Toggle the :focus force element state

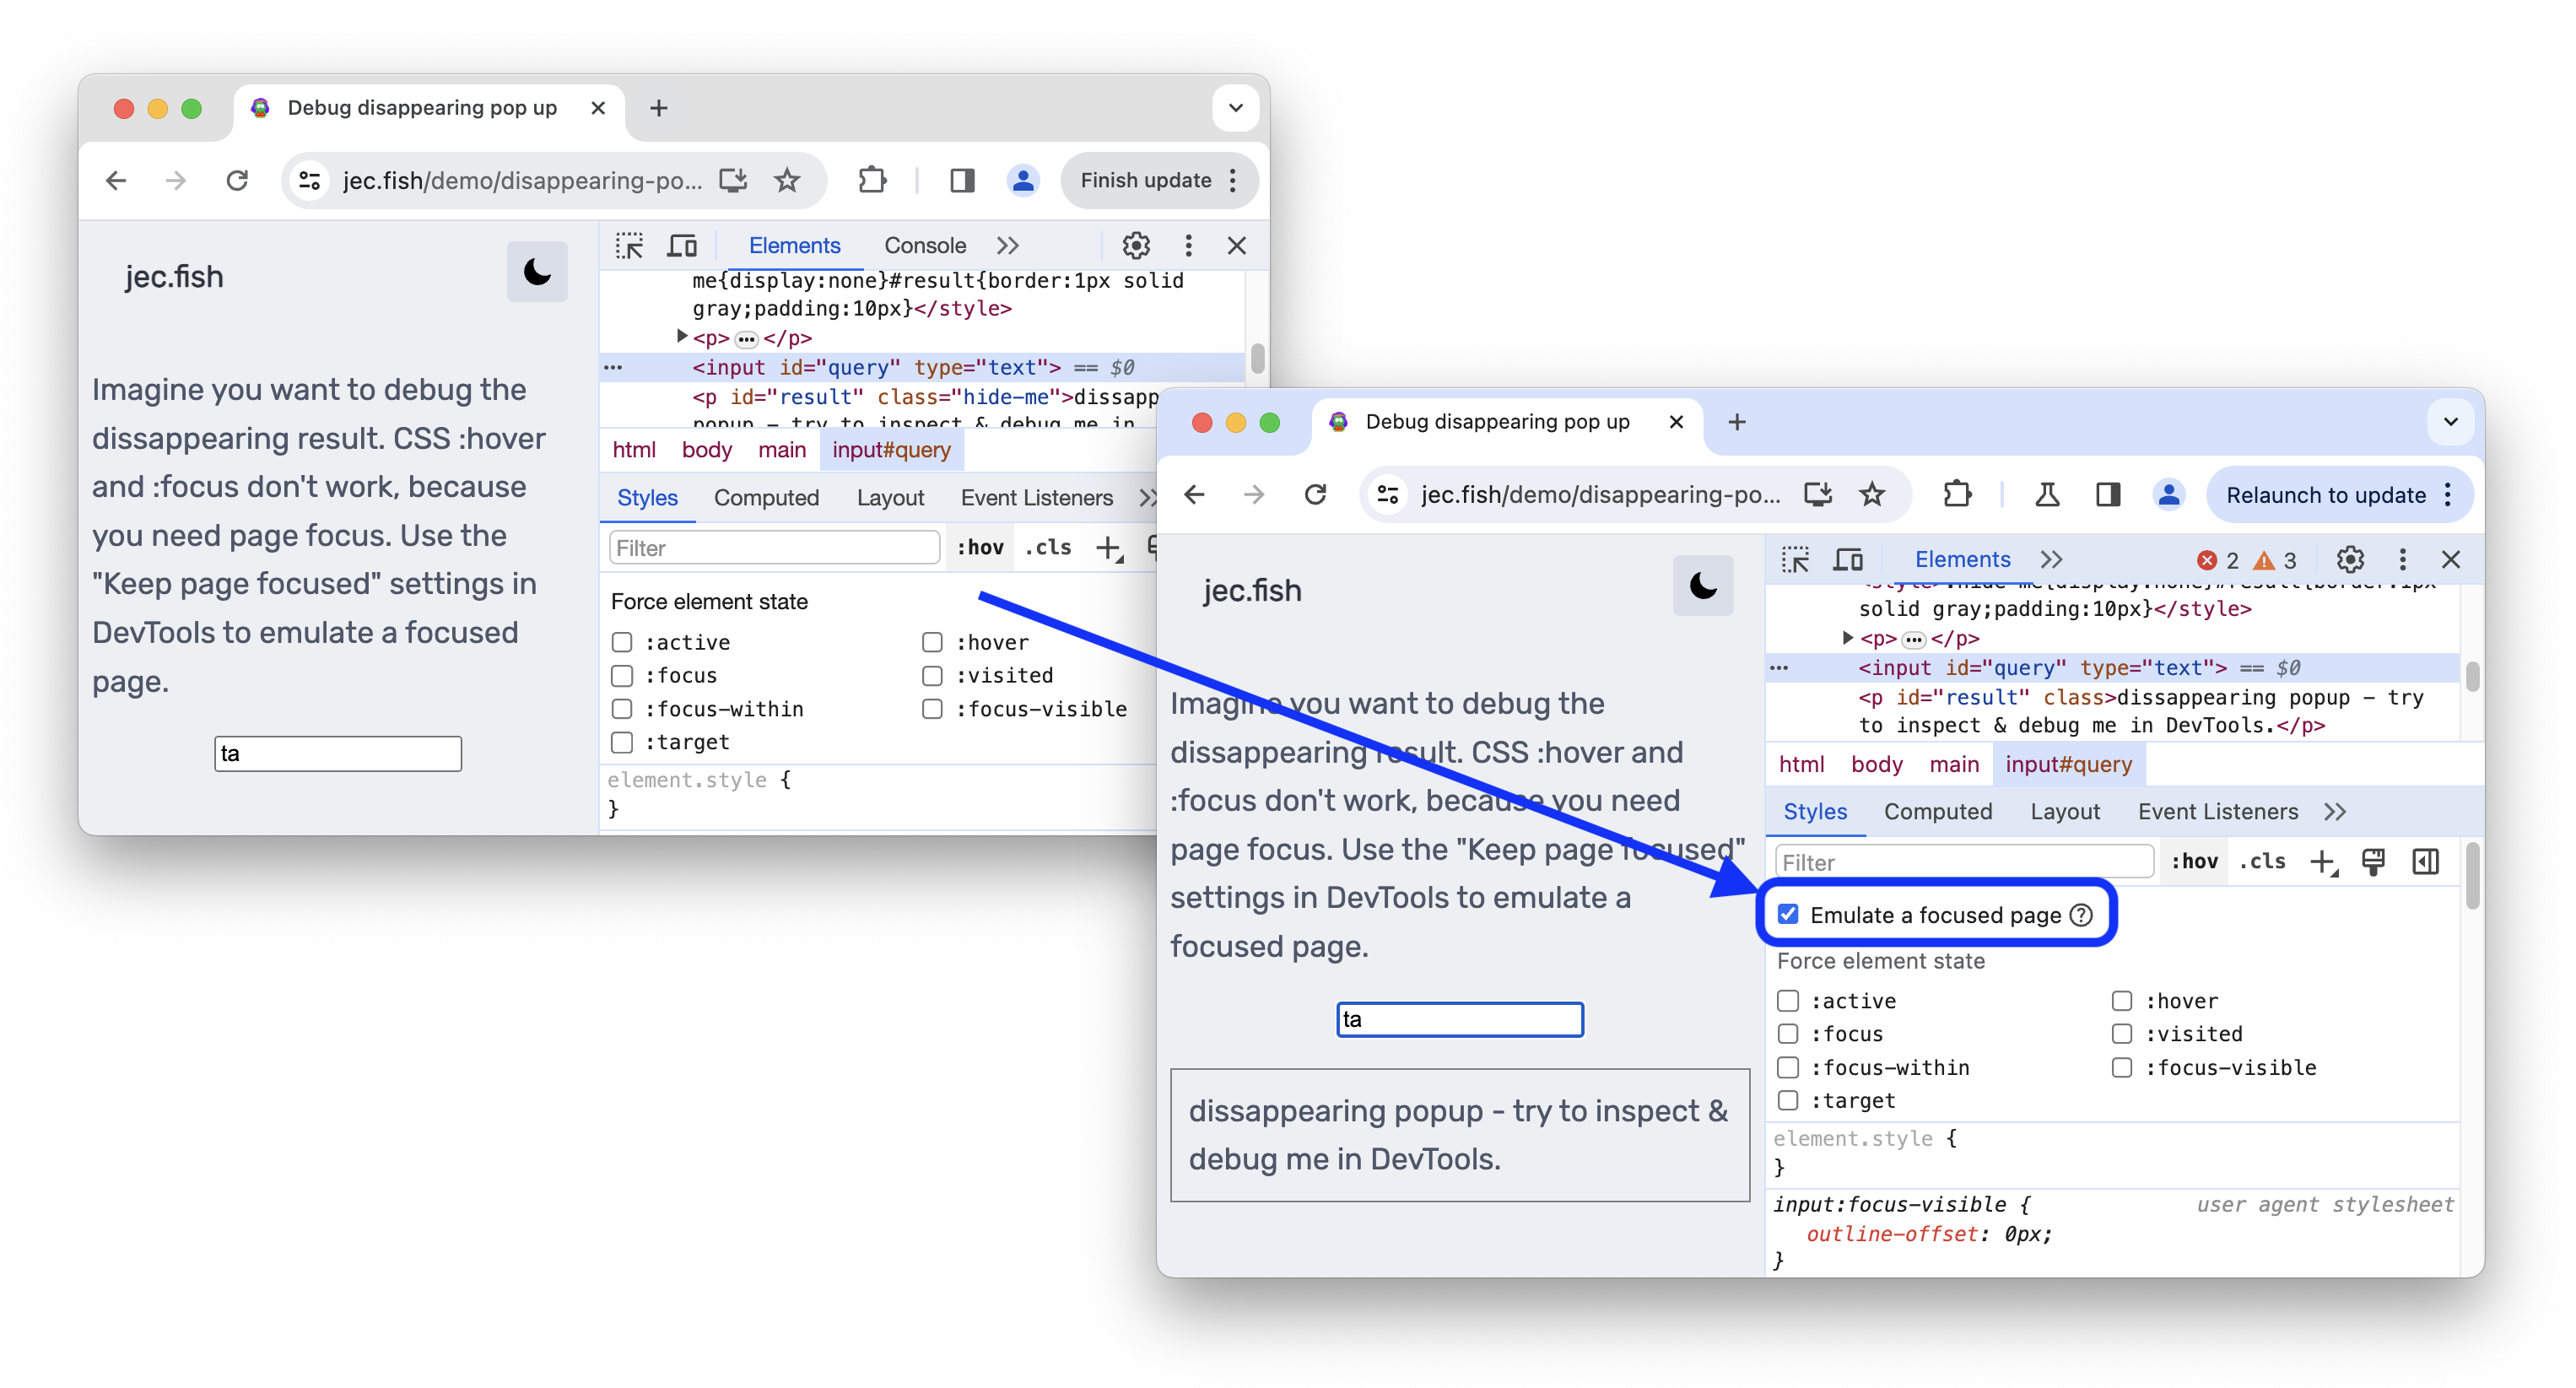[1785, 1033]
